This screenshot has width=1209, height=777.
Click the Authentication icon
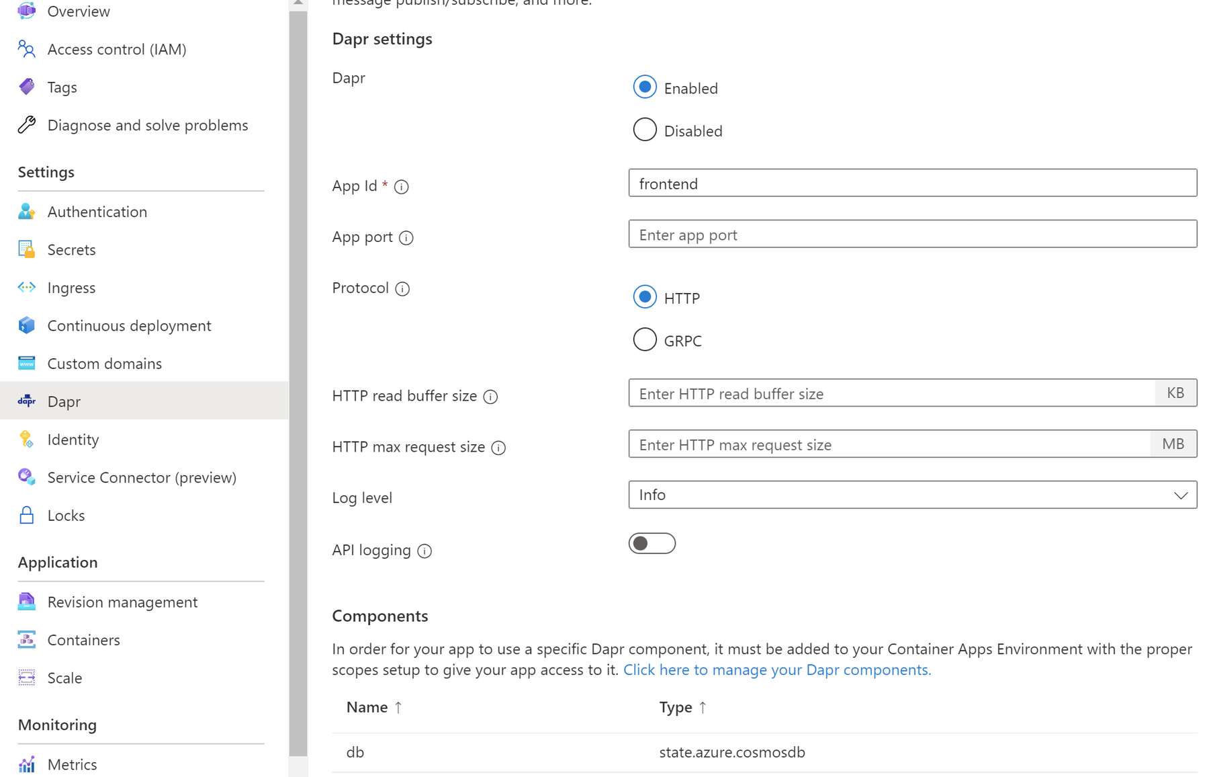pos(27,212)
